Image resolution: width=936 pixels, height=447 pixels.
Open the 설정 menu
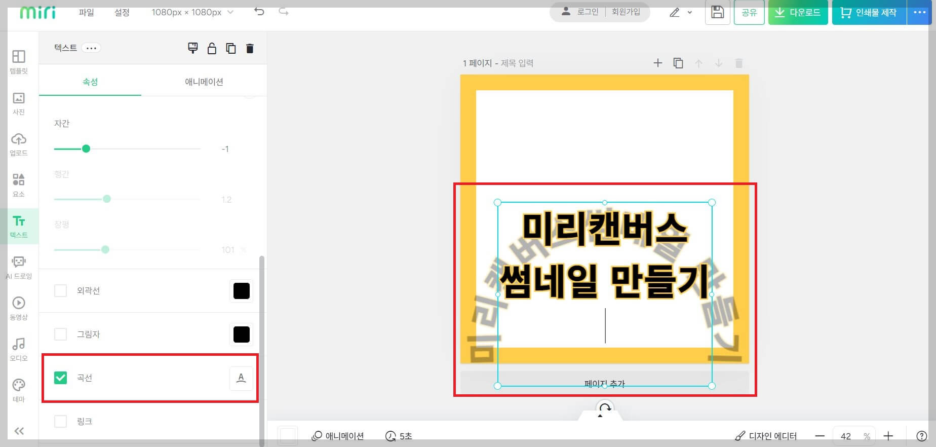(x=122, y=12)
